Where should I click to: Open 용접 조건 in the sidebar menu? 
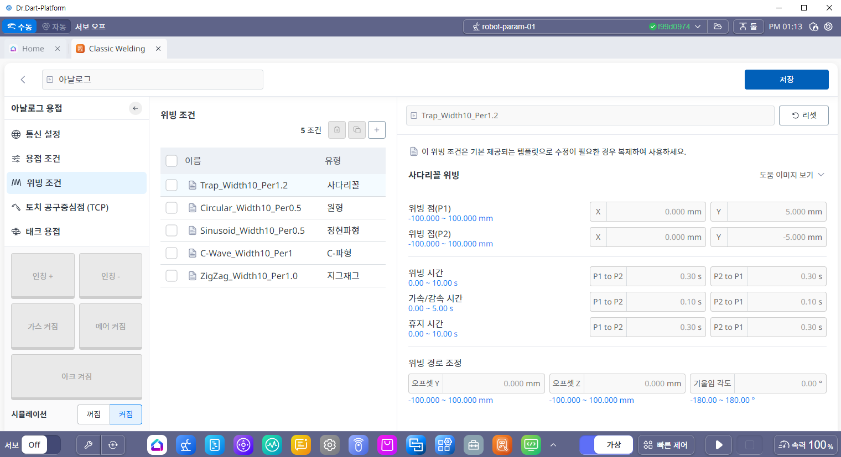point(43,159)
